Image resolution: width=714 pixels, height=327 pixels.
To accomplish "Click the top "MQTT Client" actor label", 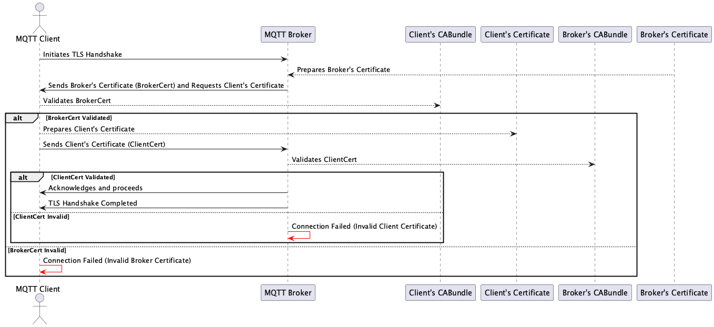I will 38,38.
